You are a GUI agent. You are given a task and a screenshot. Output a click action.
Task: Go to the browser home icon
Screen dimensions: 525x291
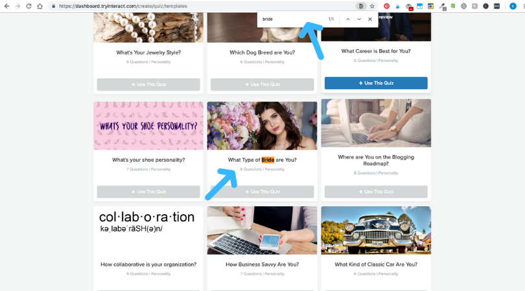[40, 6]
